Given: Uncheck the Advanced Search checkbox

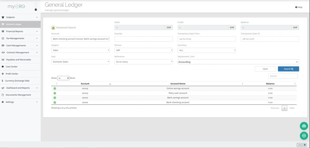Looking at the screenshot, I should coord(53,28).
